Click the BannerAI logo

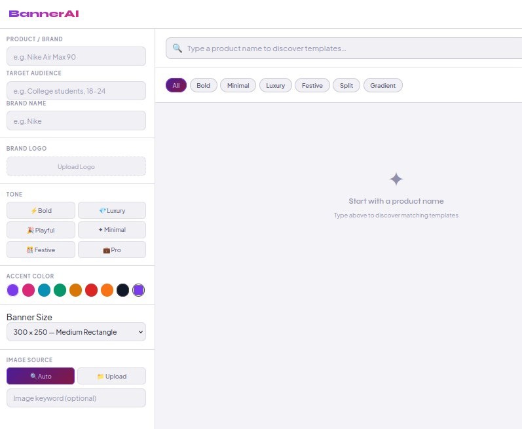point(44,14)
